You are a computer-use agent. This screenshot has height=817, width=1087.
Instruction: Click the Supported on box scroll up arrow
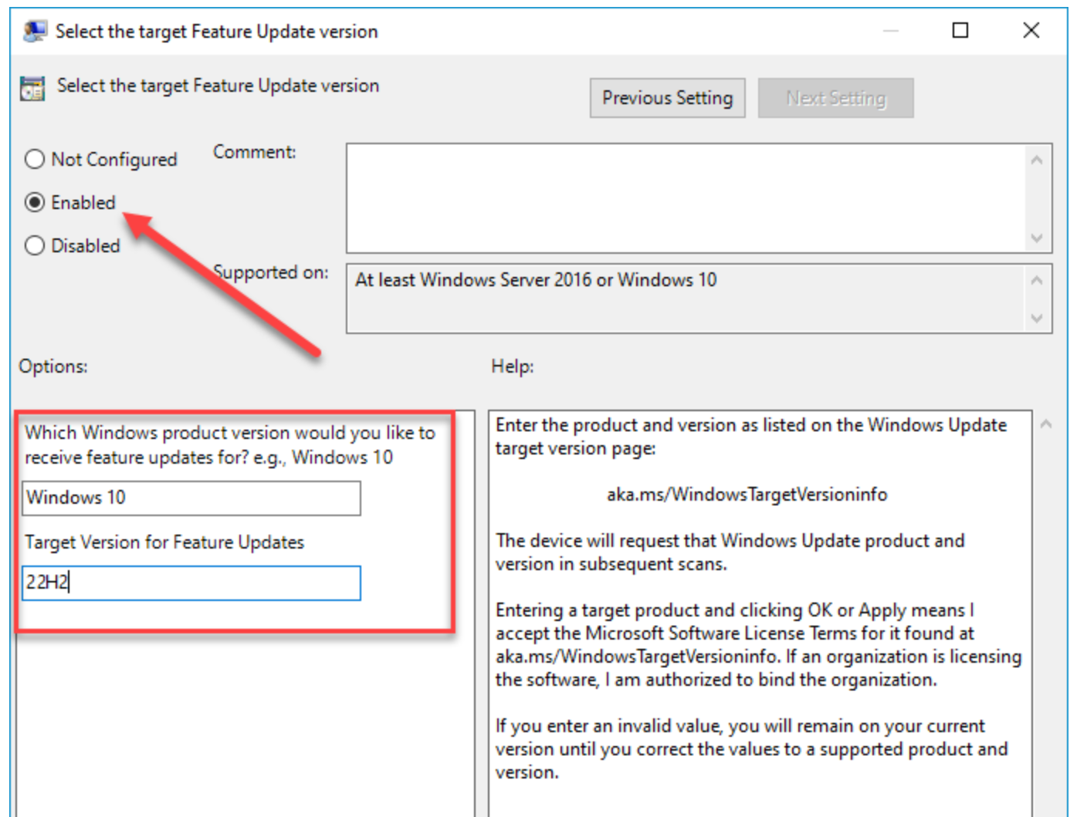click(1037, 280)
